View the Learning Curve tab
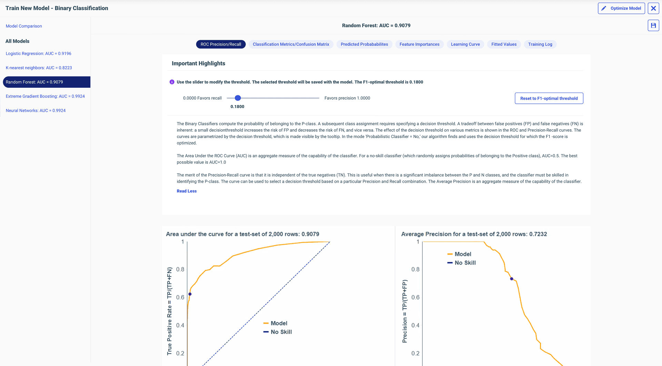662x366 pixels. point(465,44)
